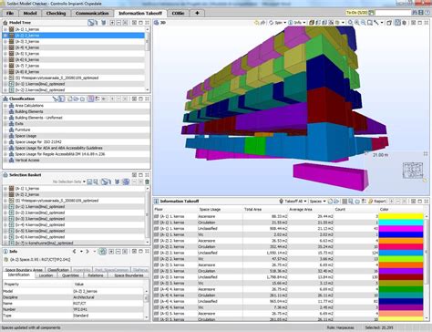Open the Quantities tab in Info panel
This screenshot has width=432, height=332.
point(70,275)
